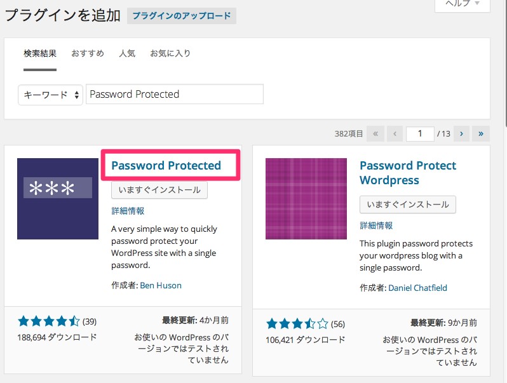This screenshot has width=507, height=383.
Task: Click the 最終更新: 9か月前 text
Action: click(x=443, y=323)
